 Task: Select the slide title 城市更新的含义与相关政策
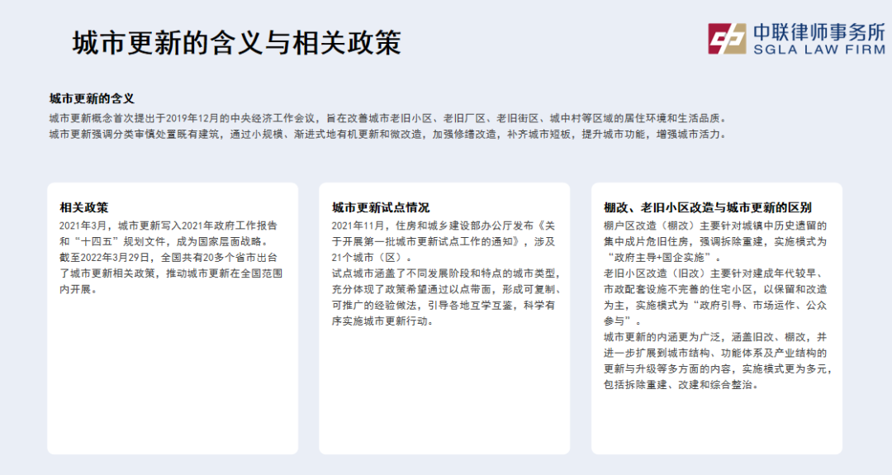[x=236, y=43]
